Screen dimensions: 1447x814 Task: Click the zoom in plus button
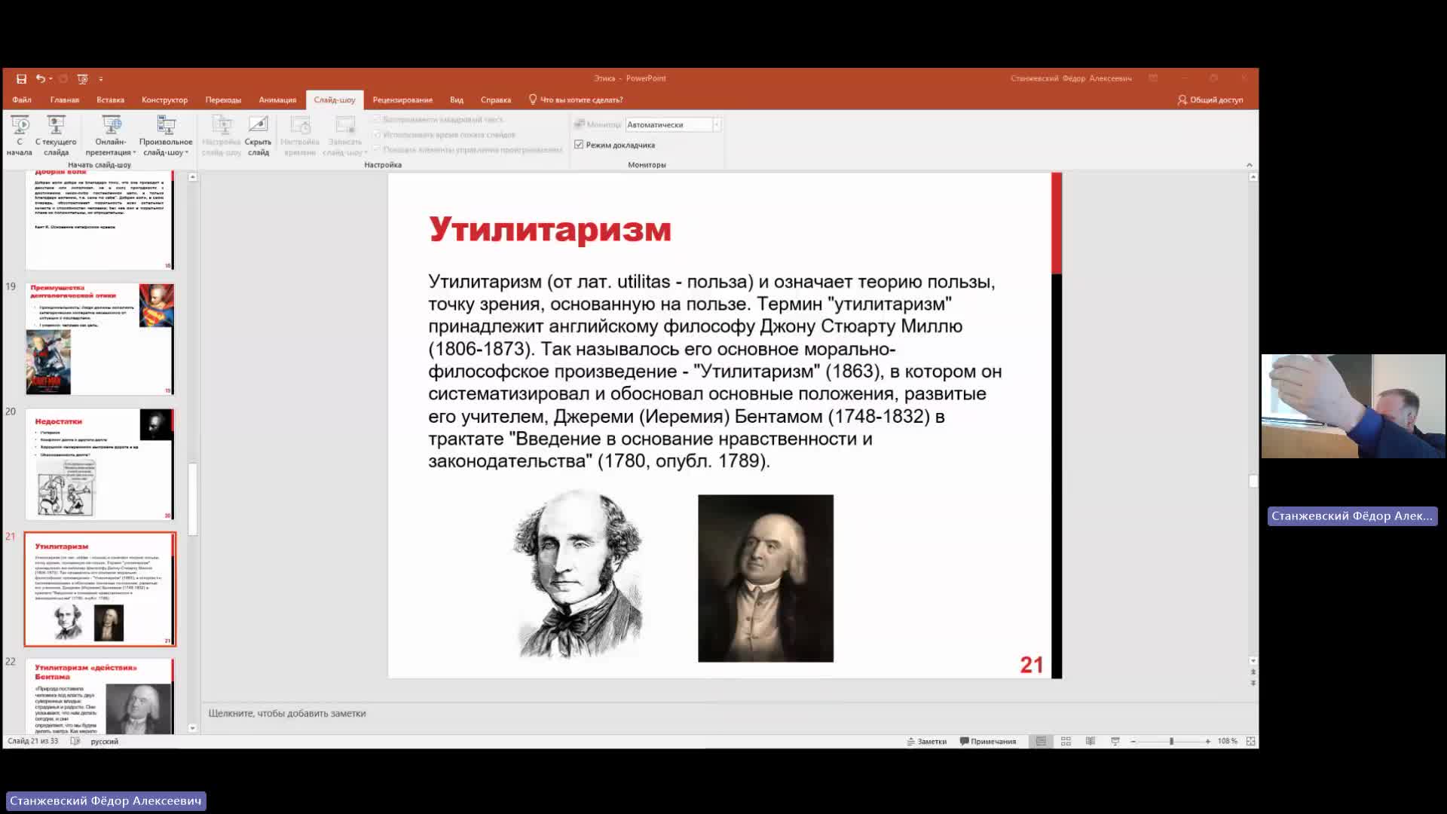coord(1207,741)
